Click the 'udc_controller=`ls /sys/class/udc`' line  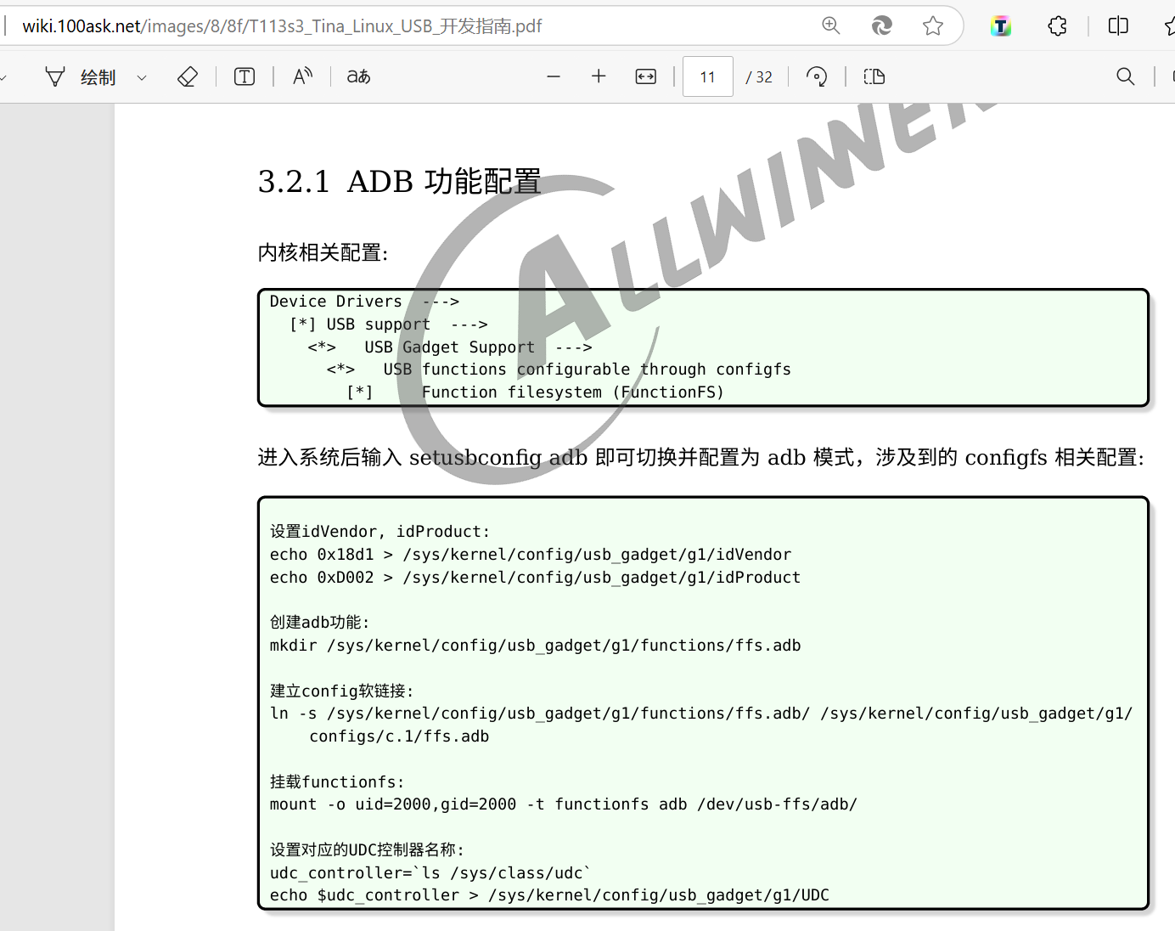(430, 873)
